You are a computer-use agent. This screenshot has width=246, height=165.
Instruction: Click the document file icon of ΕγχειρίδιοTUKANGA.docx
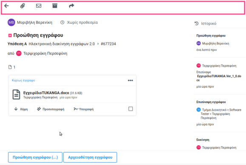(x=16, y=95)
